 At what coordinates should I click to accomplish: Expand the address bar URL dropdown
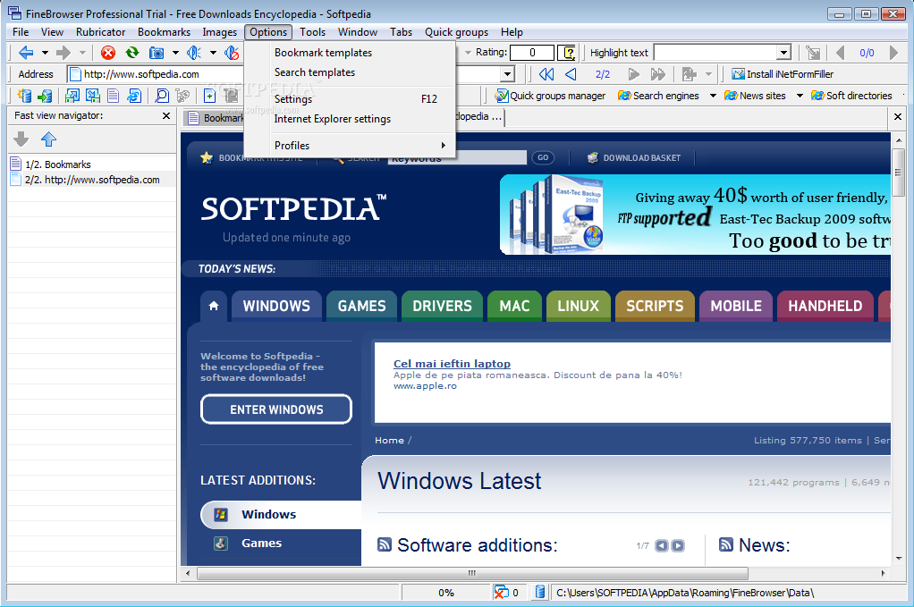coord(507,74)
